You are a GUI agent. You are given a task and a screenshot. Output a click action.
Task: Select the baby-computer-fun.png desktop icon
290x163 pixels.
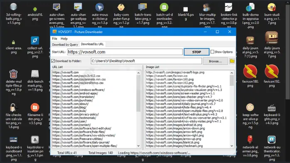pos(121,7)
